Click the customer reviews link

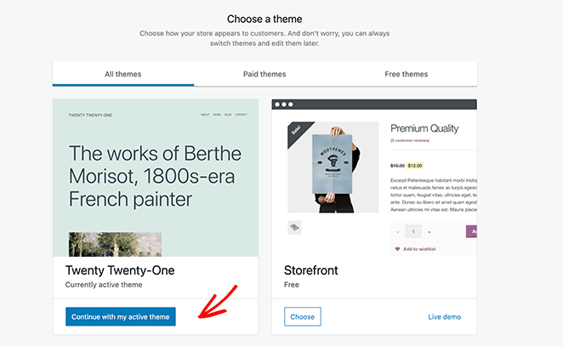click(x=411, y=140)
